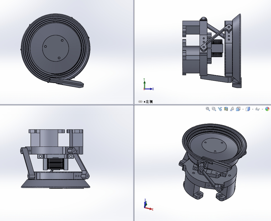Click the Display Style cube icon

[248, 109]
